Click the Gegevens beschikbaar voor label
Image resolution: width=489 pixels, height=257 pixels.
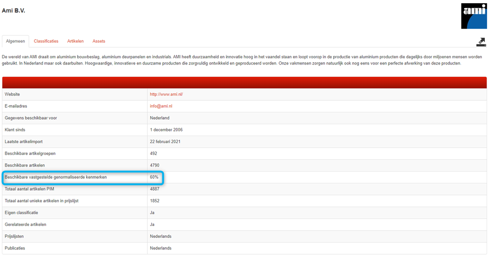(x=31, y=118)
